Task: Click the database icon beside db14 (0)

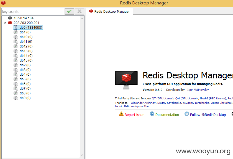Action: pyautogui.click(x=16, y=56)
